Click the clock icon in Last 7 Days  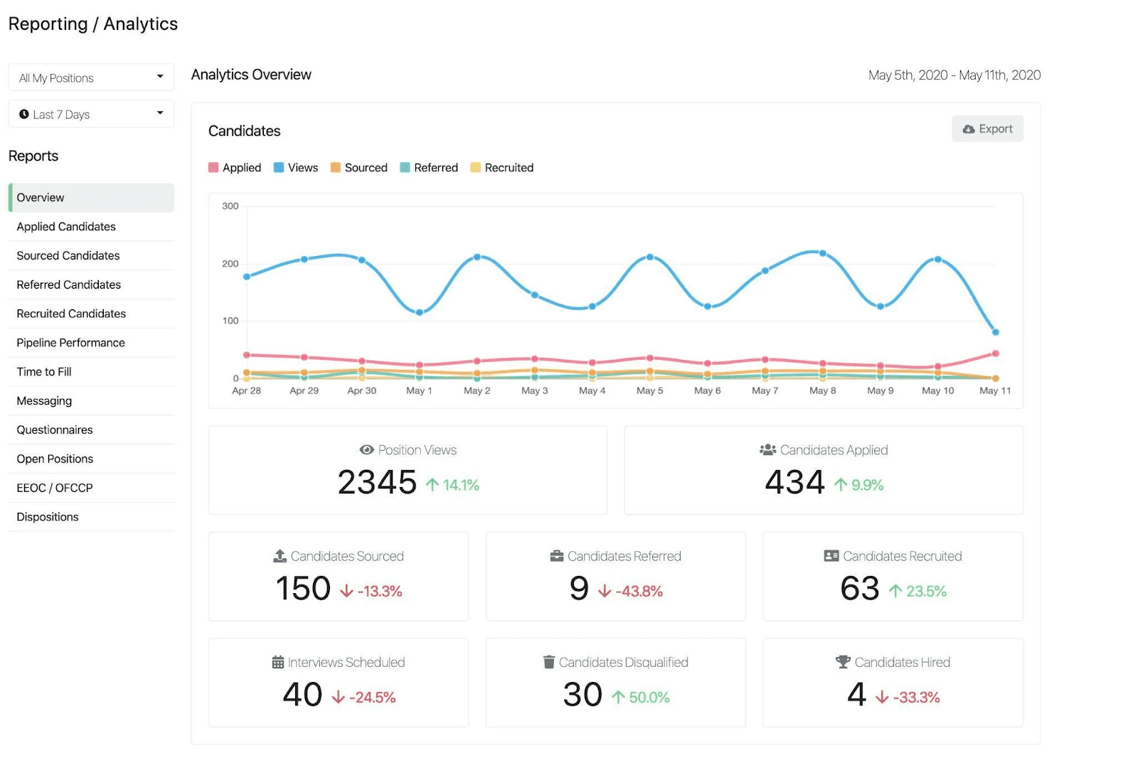coord(24,114)
